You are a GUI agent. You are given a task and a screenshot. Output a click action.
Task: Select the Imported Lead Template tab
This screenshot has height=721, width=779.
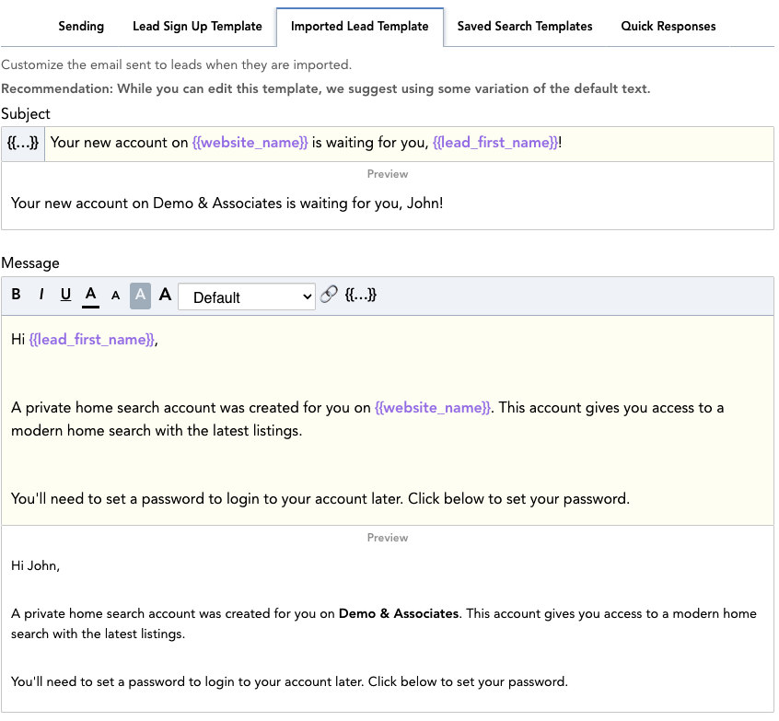click(x=360, y=27)
